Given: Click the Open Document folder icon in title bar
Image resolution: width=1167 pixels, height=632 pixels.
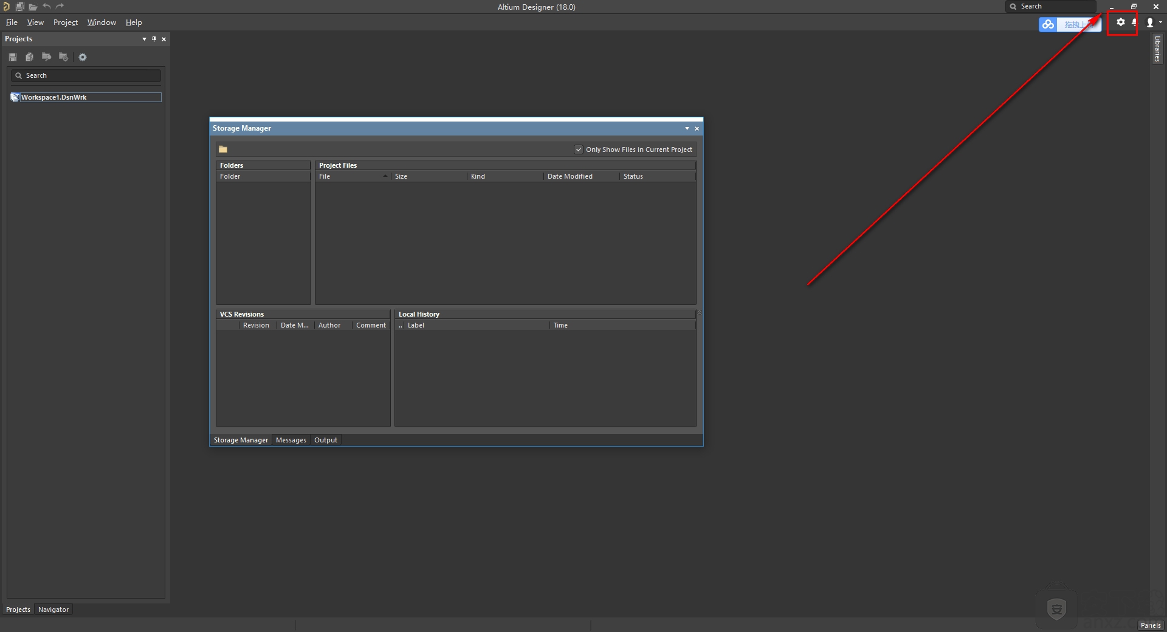Looking at the screenshot, I should pyautogui.click(x=33, y=7).
